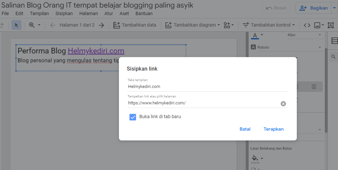Open the Roboto font family dropdown

286,47
